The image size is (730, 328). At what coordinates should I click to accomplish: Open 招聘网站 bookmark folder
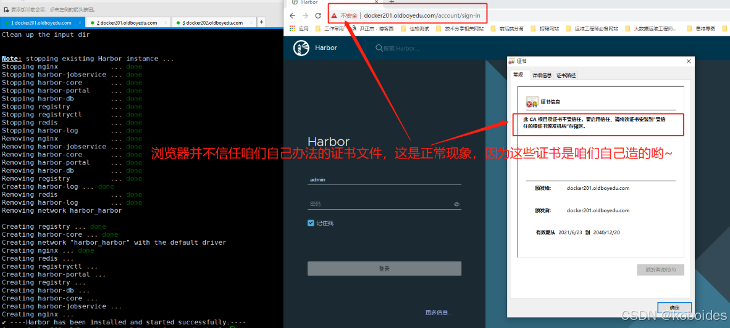(x=544, y=28)
